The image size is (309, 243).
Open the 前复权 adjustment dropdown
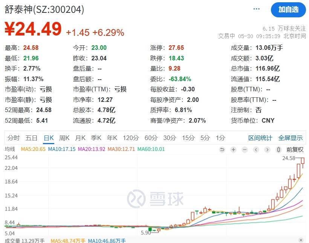pos(295,150)
